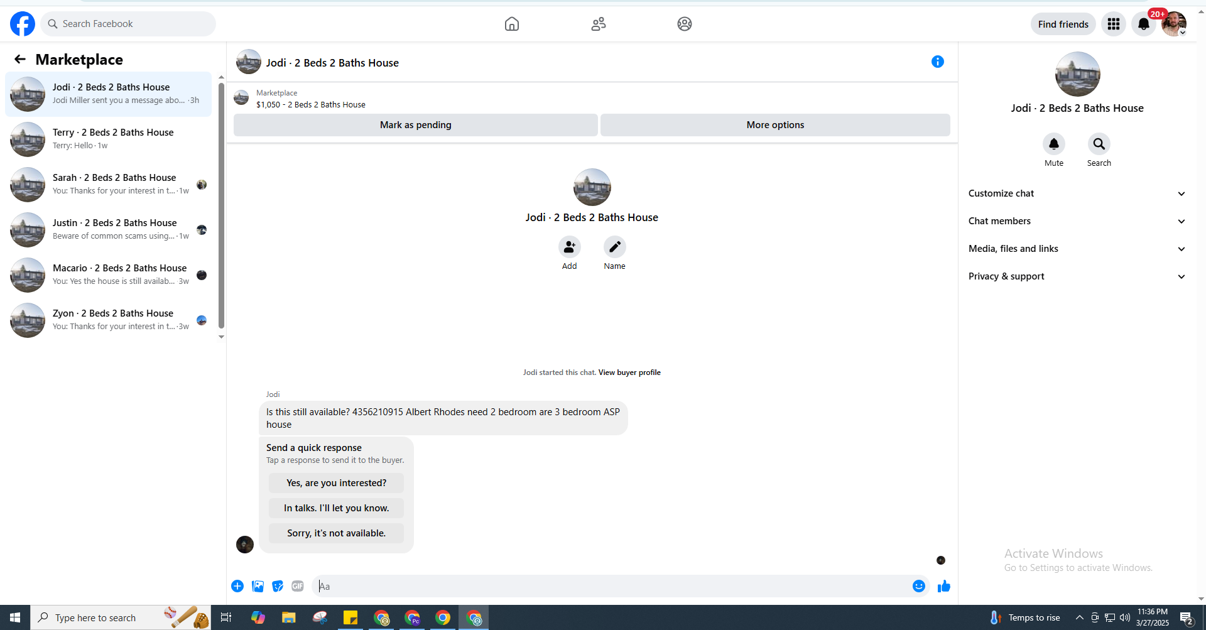
Task: Open Zyon conversation in the list
Action: [x=109, y=320]
